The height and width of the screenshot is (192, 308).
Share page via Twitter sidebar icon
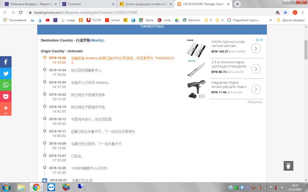(6, 73)
